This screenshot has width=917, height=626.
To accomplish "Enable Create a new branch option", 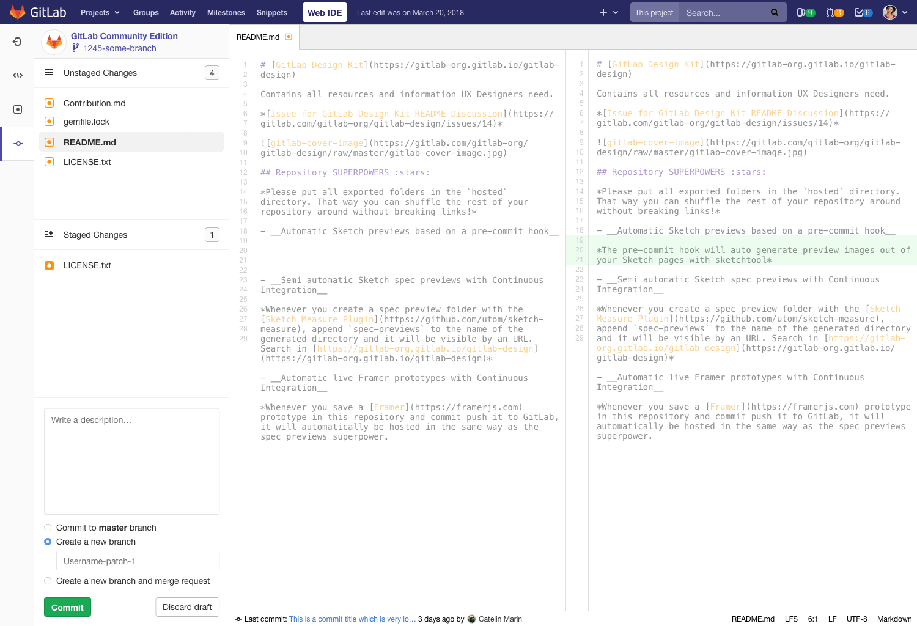I will point(48,542).
